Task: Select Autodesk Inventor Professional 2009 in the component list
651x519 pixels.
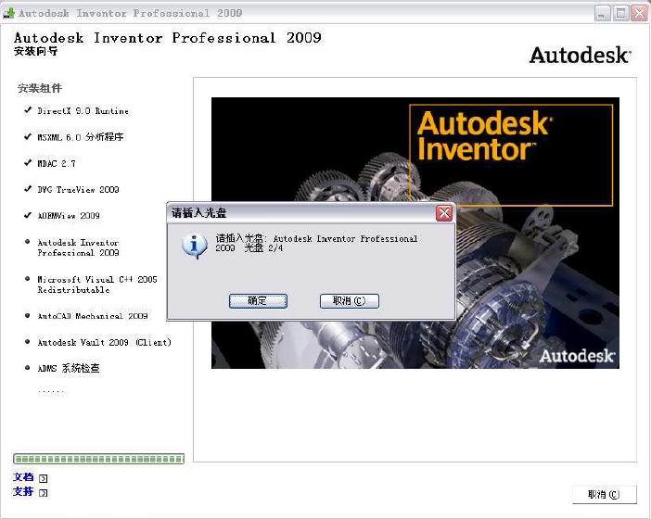Action: click(78, 247)
